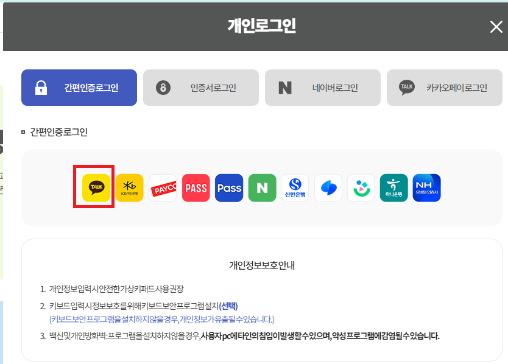Pick the PAYCO authentication icon

click(163, 188)
